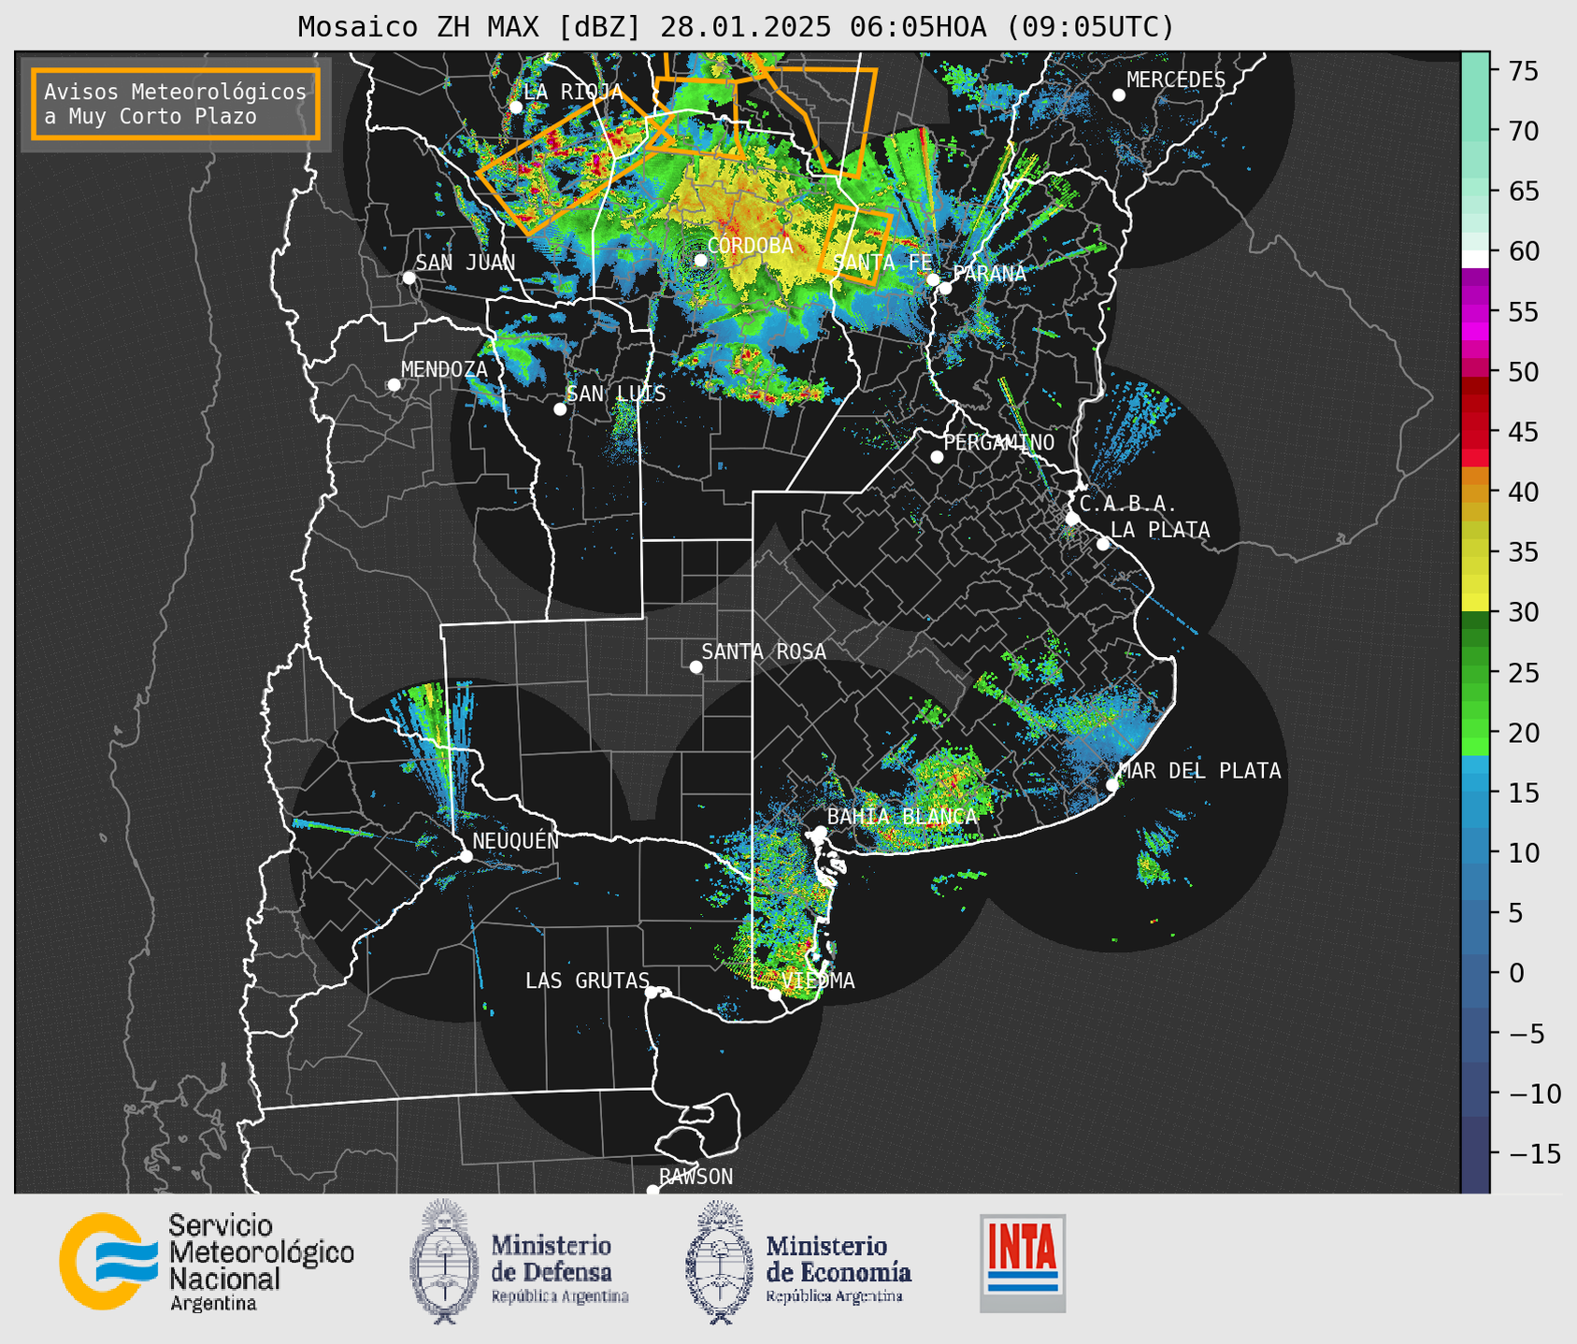This screenshot has width=1577, height=1344.
Task: Click the orange warning polygon near SANTA FE
Action: [x=854, y=243]
